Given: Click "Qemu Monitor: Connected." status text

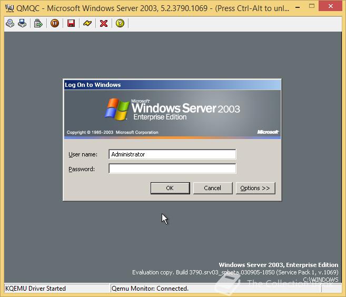Looking at the screenshot, I should 150,289.
